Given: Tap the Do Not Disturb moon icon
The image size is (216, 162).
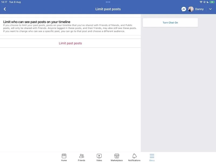Looking at the screenshot, I should click(x=208, y=2).
